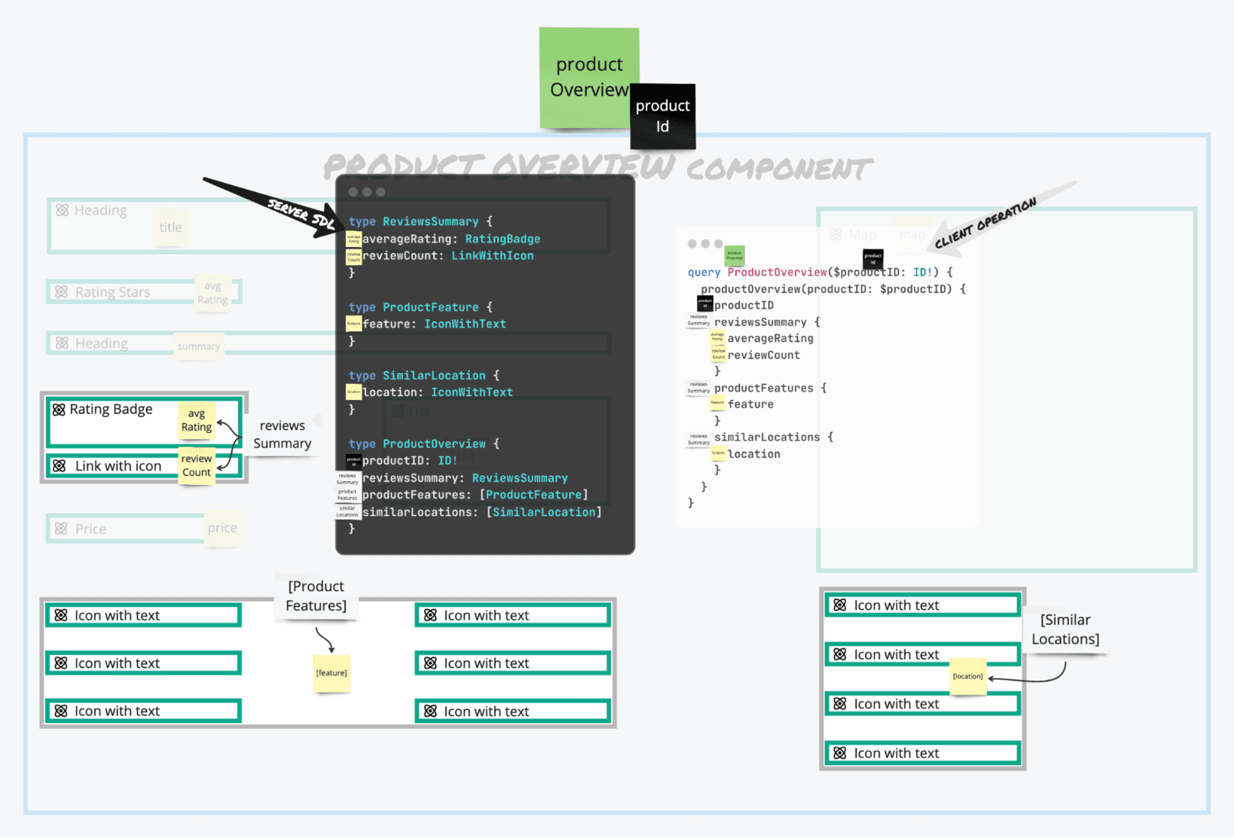Click the 'query ProductOverview($productID: ID!)' line

point(820,273)
